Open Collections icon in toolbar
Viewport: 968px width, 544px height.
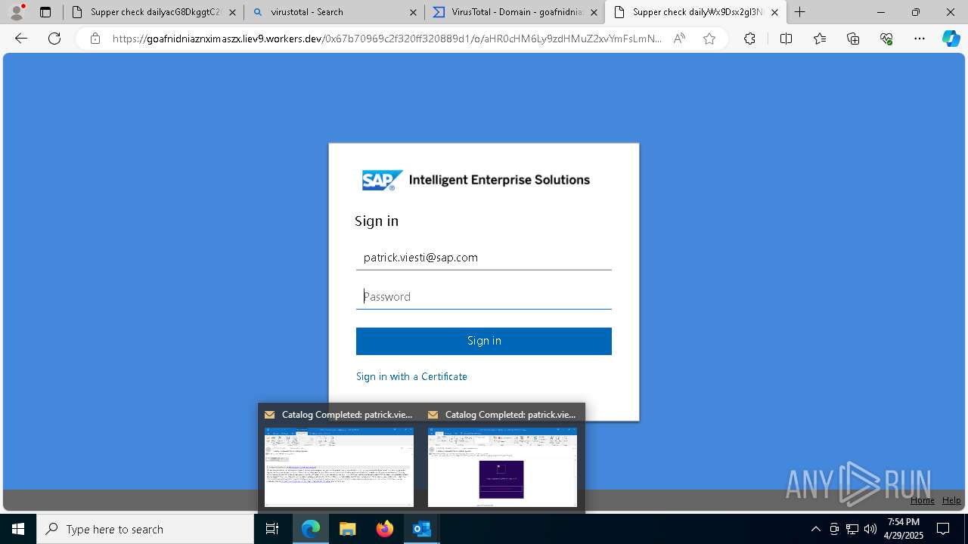(x=853, y=39)
